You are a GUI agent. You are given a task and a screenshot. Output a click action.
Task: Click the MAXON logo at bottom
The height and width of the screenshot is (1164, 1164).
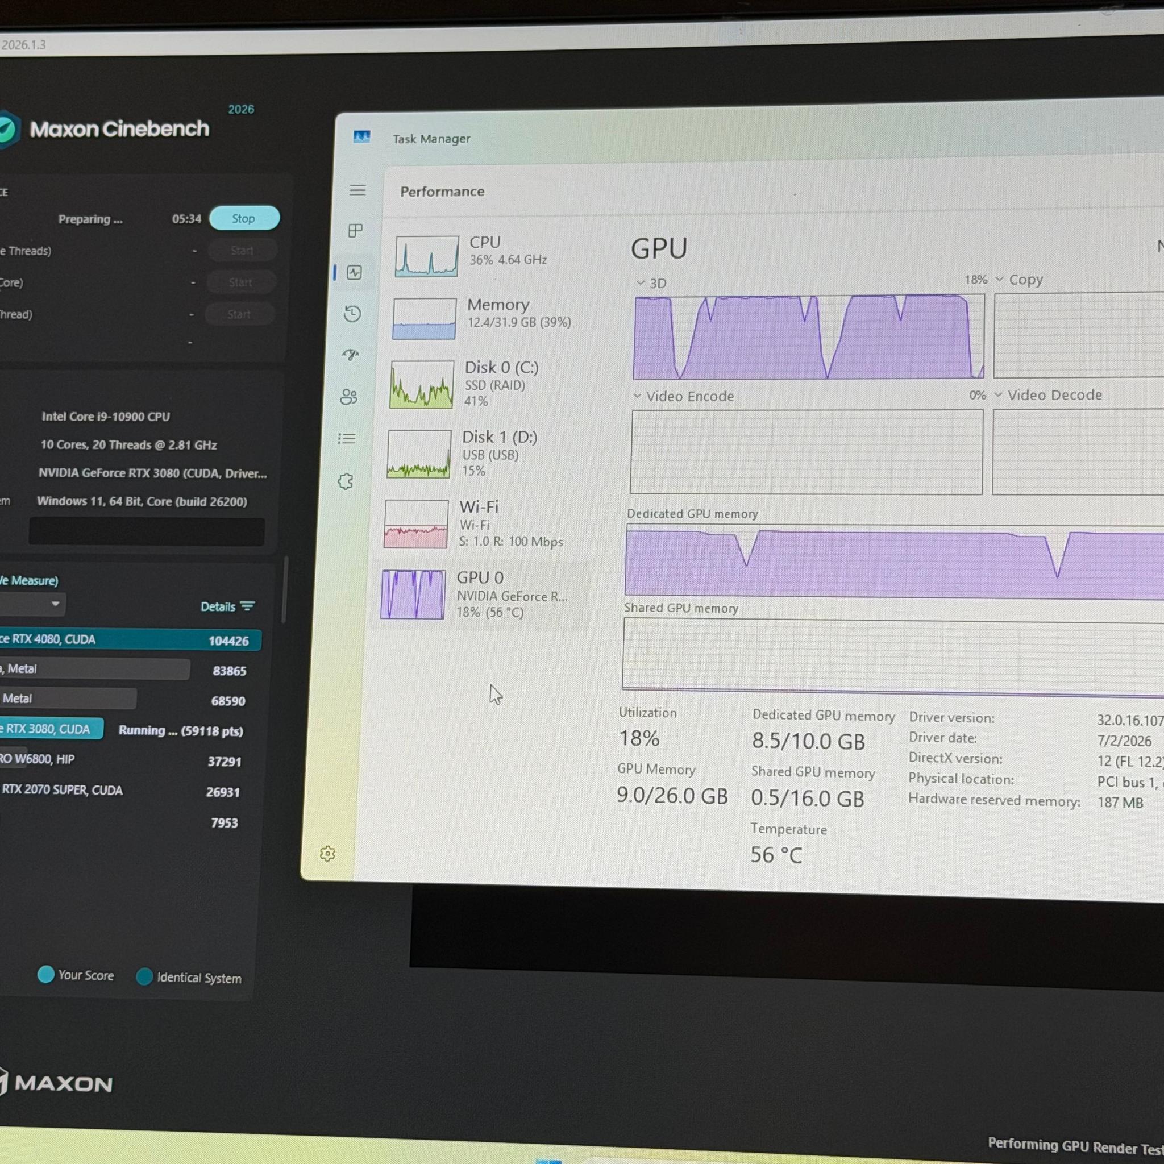(x=56, y=1083)
